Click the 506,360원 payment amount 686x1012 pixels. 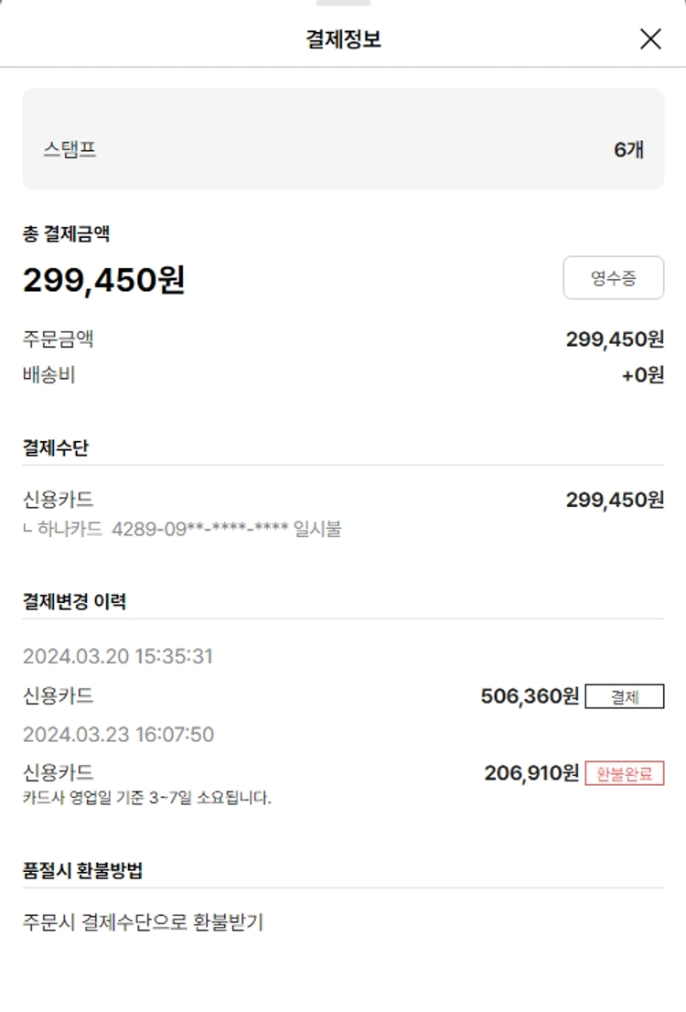530,697
